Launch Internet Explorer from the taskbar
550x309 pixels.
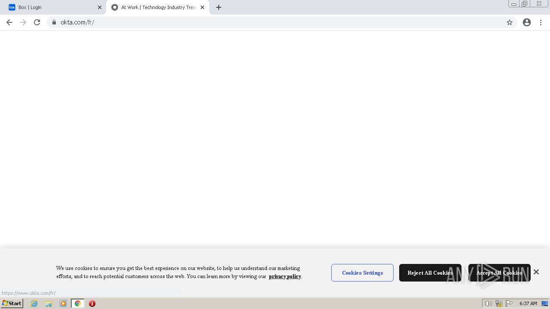point(34,303)
